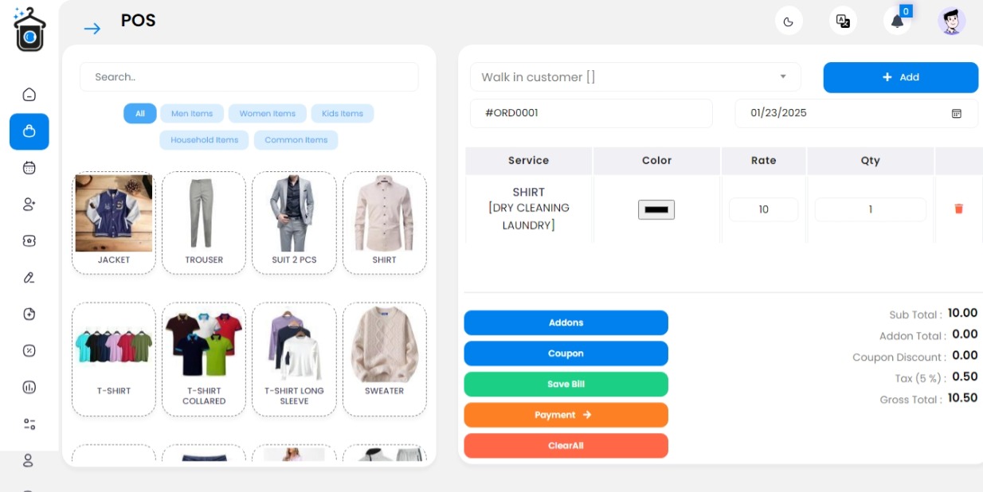This screenshot has width=983, height=492.
Task: Open the user profile avatar
Action: click(951, 21)
